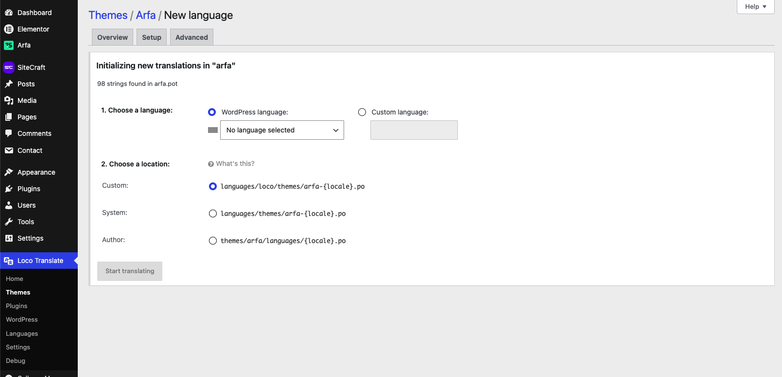Open Loco Translate Languages submenu item
Image resolution: width=782 pixels, height=377 pixels.
(22, 334)
